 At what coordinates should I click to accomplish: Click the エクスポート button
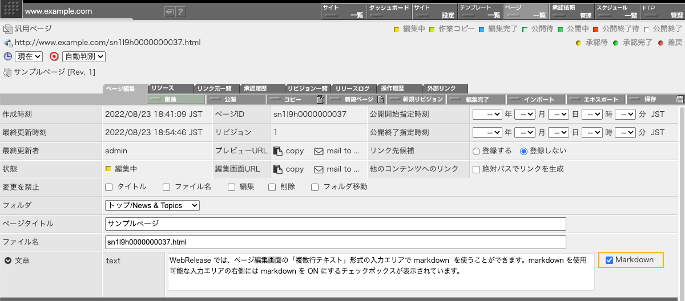click(597, 99)
